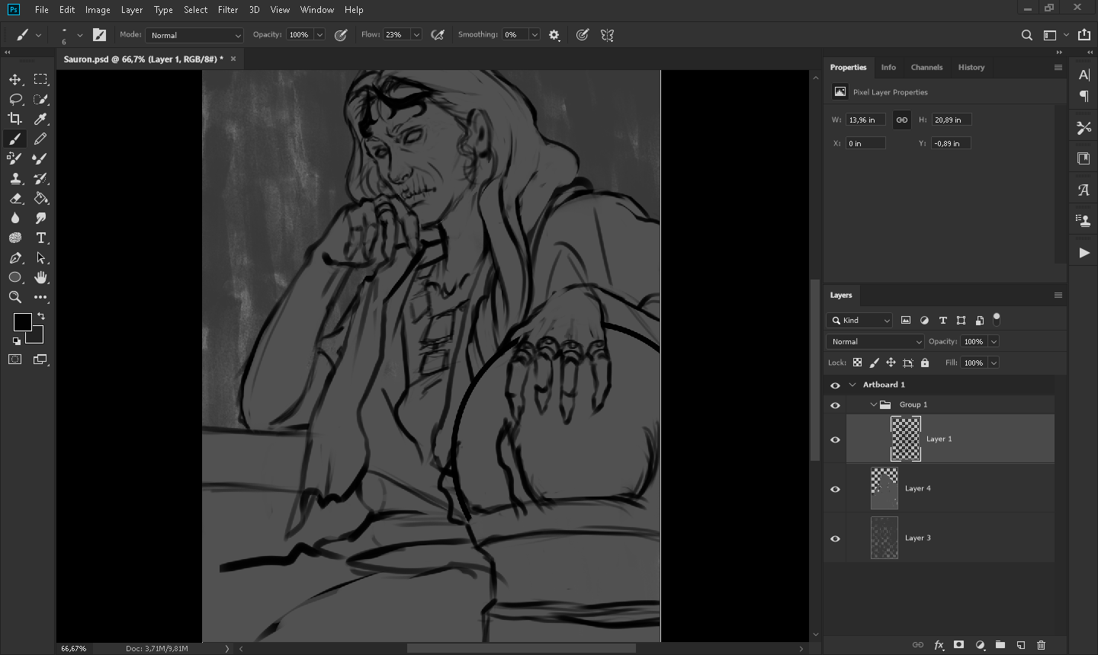This screenshot has width=1098, height=655.
Task: Open the Opacity slider dropdown in options bar
Action: click(x=319, y=35)
